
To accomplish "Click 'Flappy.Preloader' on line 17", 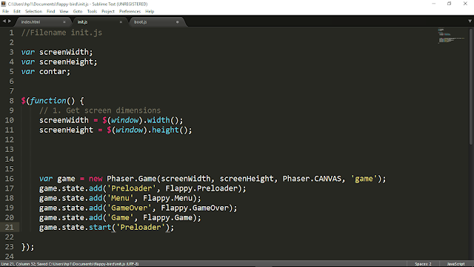I will tap(201, 188).
